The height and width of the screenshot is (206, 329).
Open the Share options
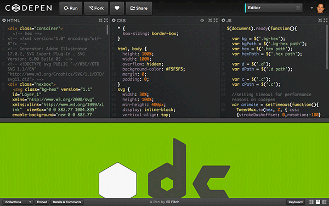(x=139, y=8)
